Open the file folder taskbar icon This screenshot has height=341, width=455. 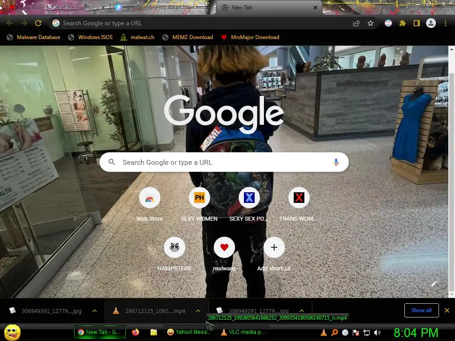pyautogui.click(x=153, y=332)
